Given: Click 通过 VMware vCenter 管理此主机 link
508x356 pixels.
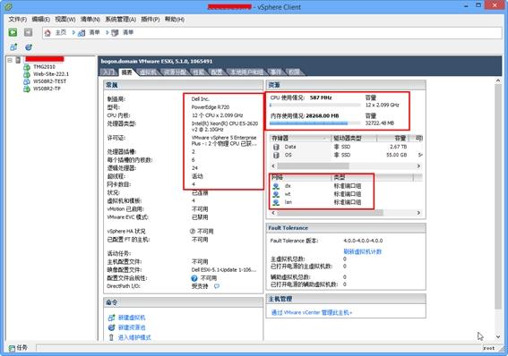Looking at the screenshot, I should (312, 312).
